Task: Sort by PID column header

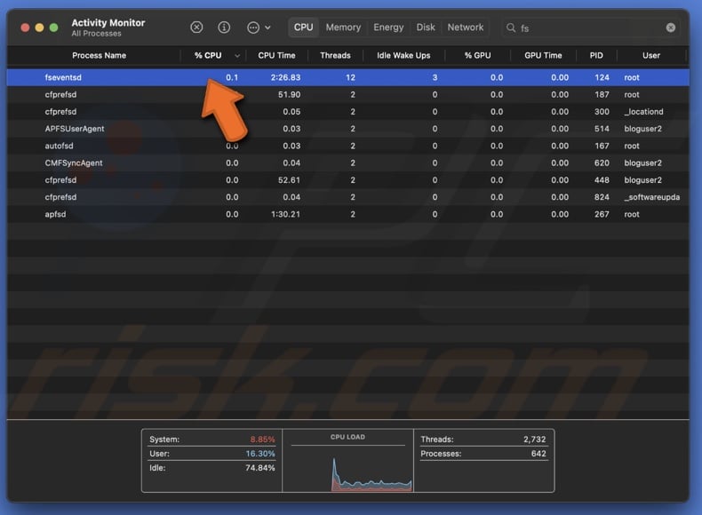Action: pos(595,55)
